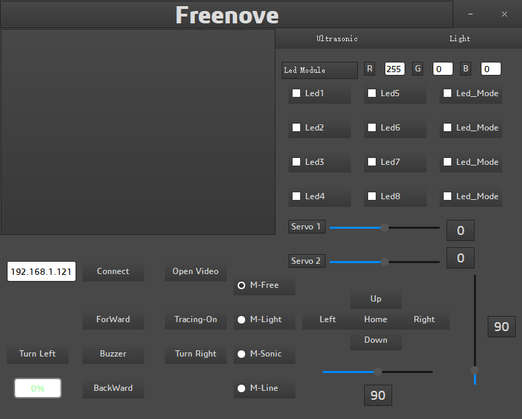Check the Led8 checkbox
The image size is (522, 419).
[372, 196]
